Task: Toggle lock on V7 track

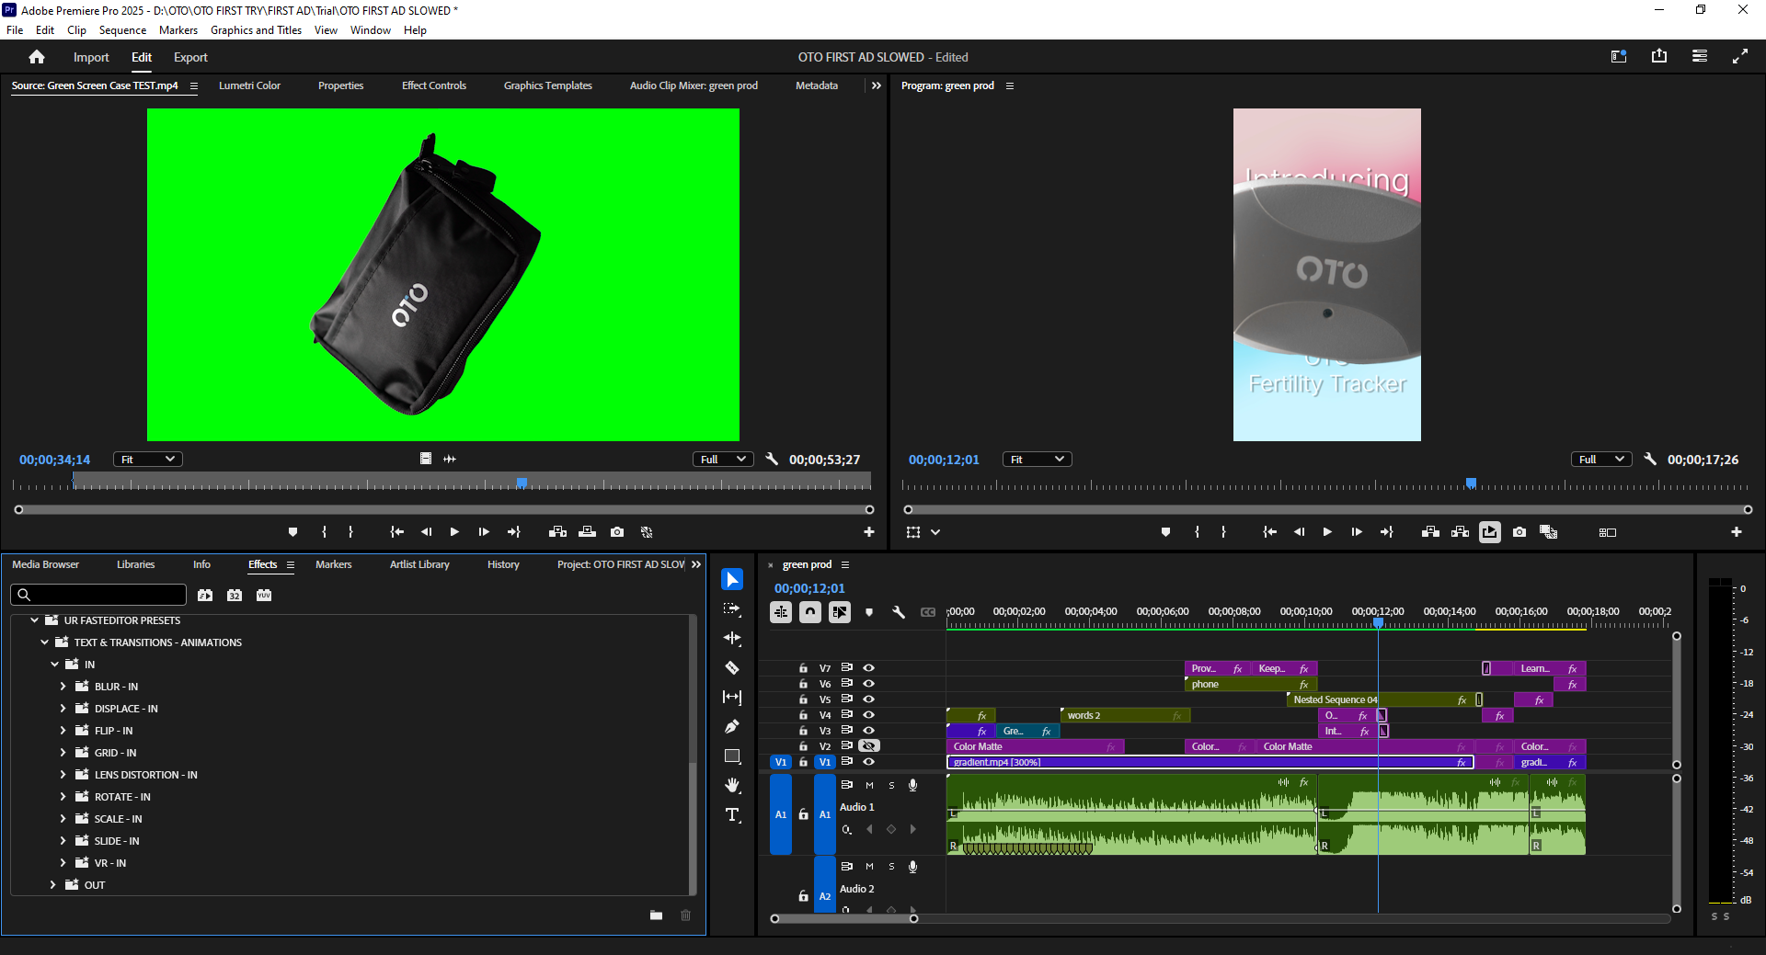Action: [803, 668]
